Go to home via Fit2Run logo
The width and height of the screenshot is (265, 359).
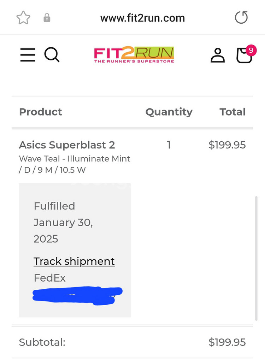pyautogui.click(x=134, y=54)
